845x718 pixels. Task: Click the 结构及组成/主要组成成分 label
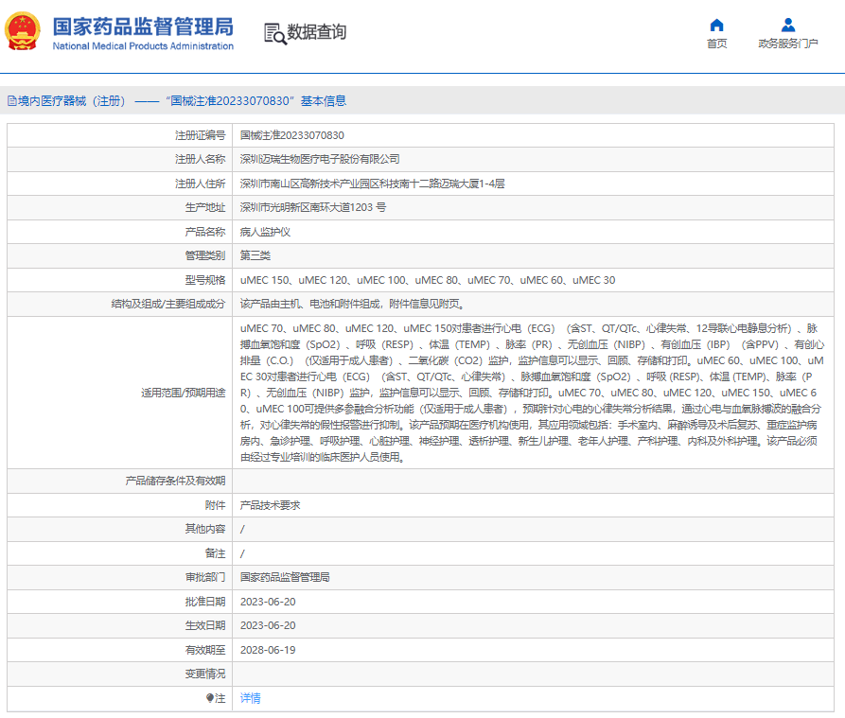[168, 304]
